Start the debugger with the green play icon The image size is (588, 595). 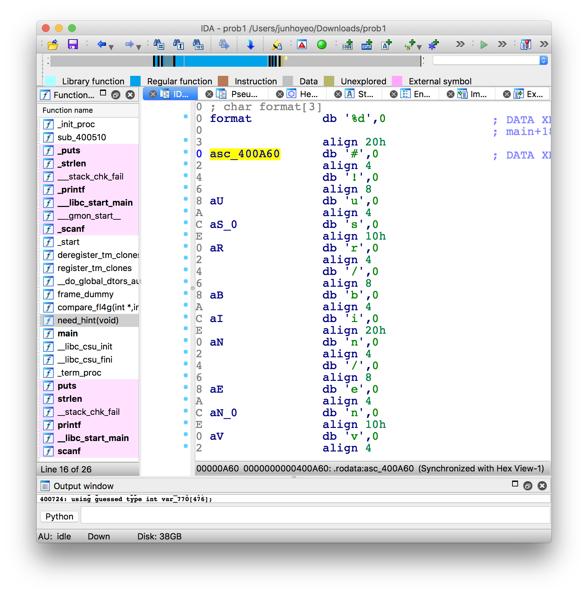pos(484,44)
